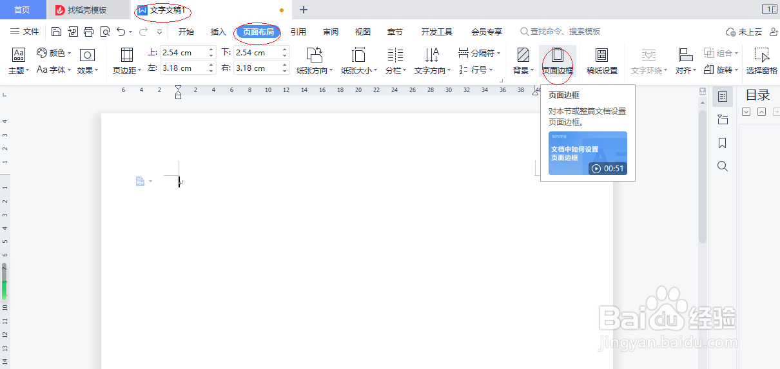Viewport: 780px width, 369px height.
Task: Add a new tab with plus button
Action: pyautogui.click(x=304, y=10)
